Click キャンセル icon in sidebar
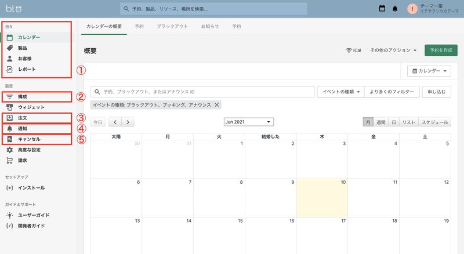The width and height of the screenshot is (464, 254). [10, 139]
